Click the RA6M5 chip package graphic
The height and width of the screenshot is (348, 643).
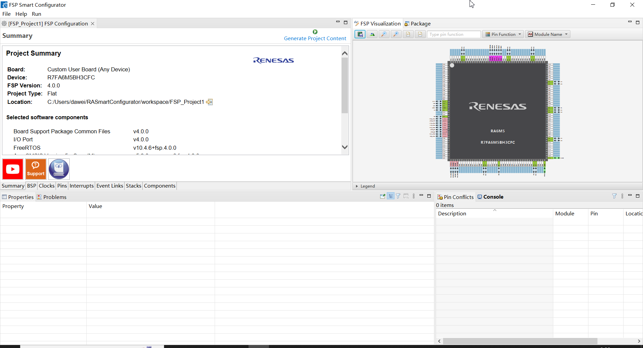[498, 111]
